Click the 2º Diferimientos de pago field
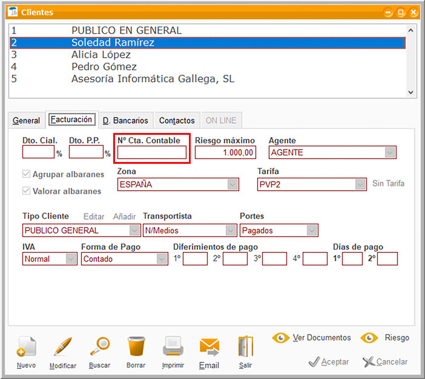425x379 pixels. coord(235,259)
